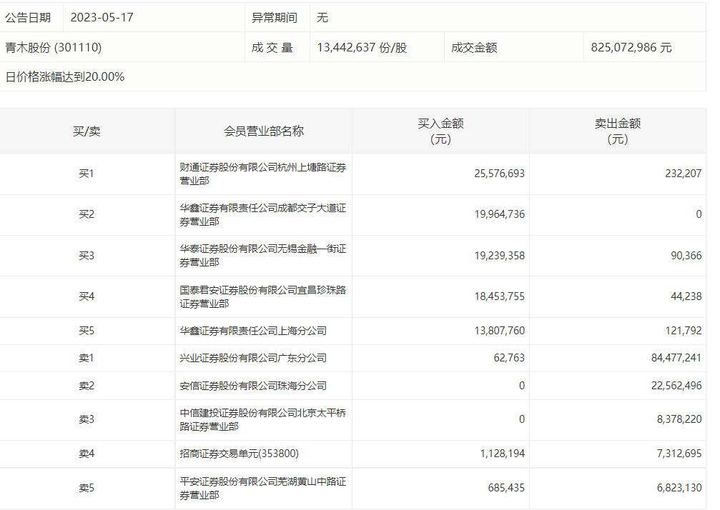720x510 pixels.
Task: Click the announcement date 2023-05-17
Action: (102, 17)
